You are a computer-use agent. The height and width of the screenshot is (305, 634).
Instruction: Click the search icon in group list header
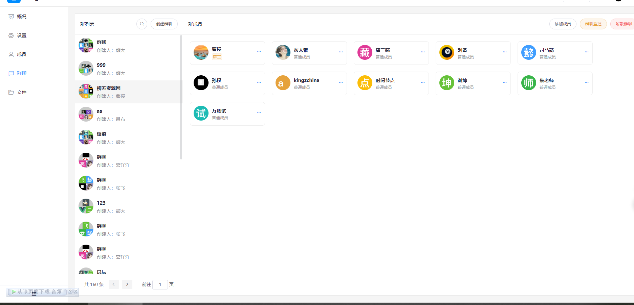(x=142, y=24)
